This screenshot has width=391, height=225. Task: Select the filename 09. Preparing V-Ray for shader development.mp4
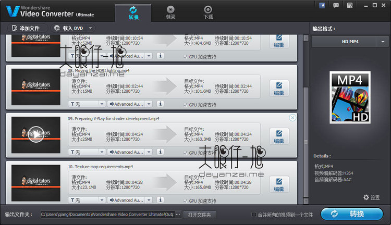pyautogui.click(x=114, y=119)
